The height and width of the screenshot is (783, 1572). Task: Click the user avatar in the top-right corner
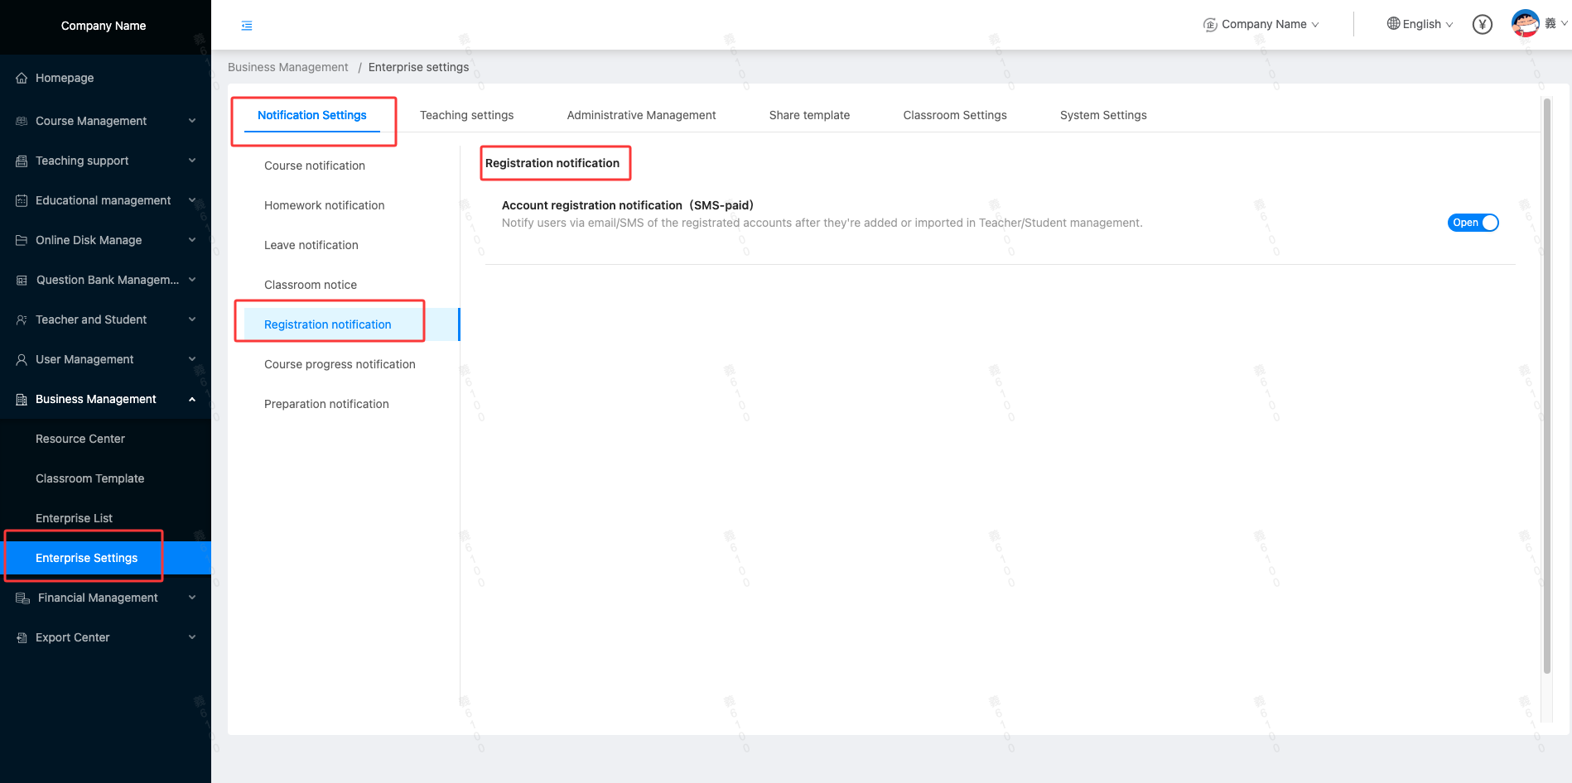(1525, 23)
